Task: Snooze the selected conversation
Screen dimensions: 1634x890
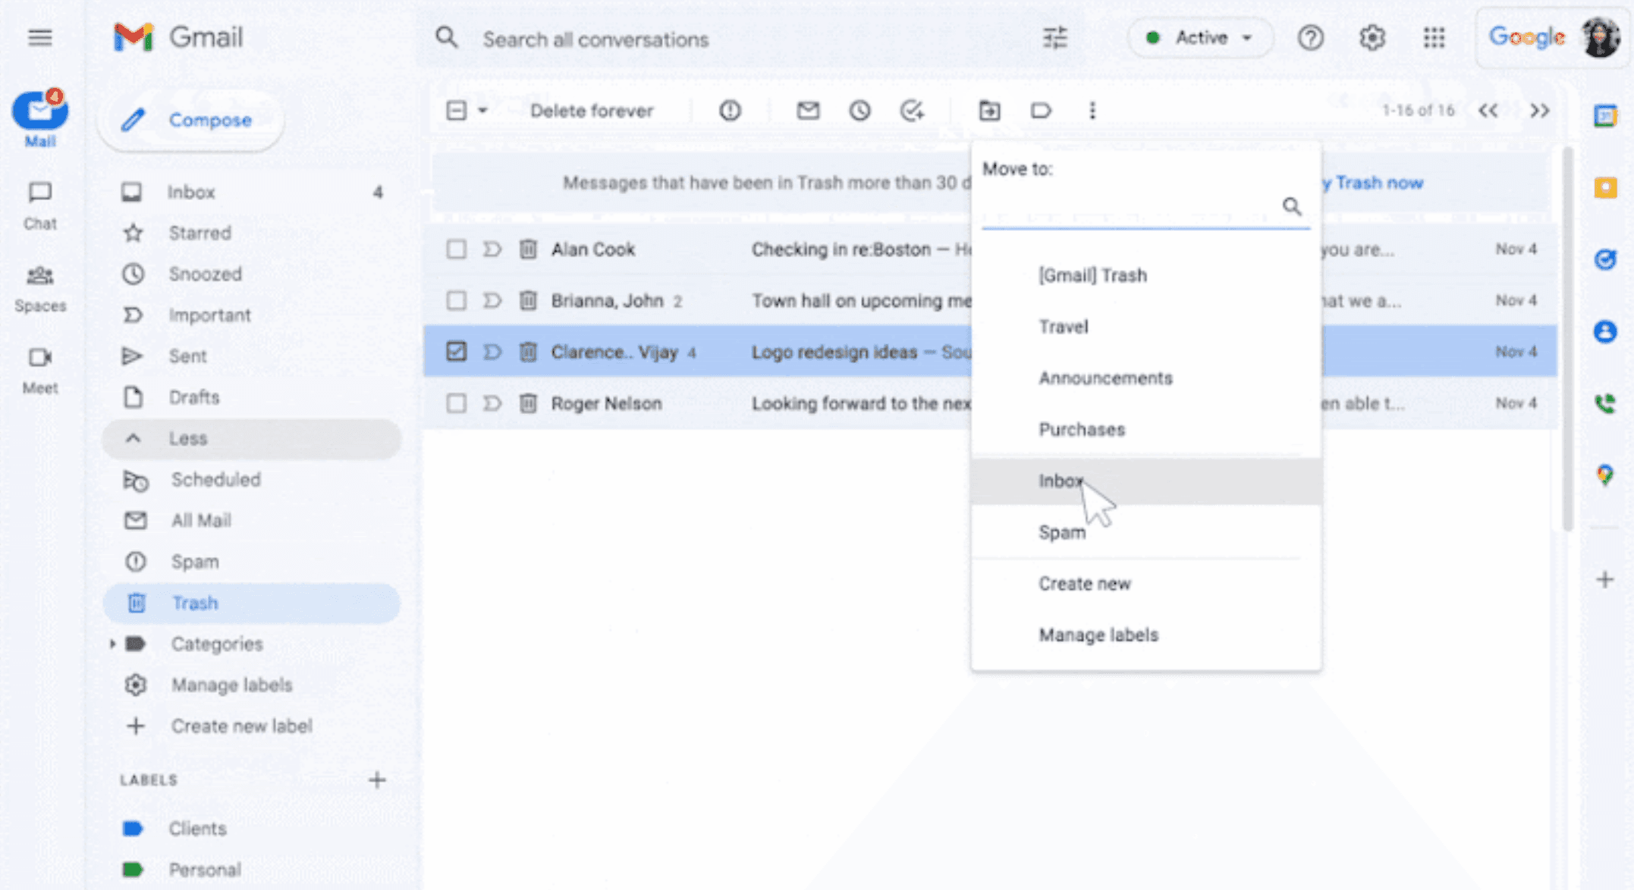Action: coord(859,111)
